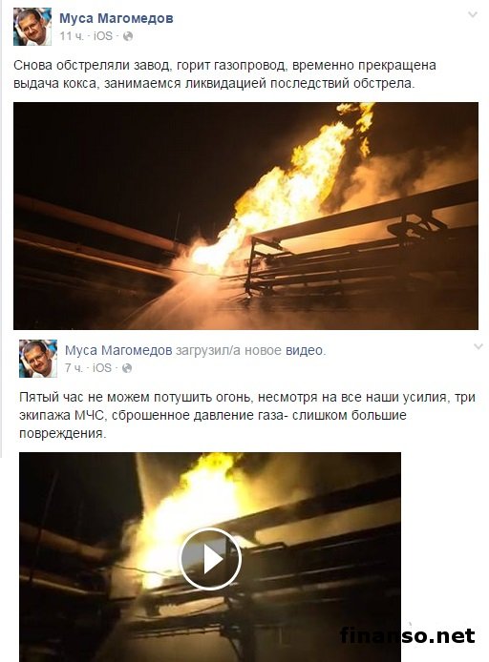The height and width of the screenshot is (662, 489).
Task: Open the '11 ч.' timestamp link
Action: tap(72, 36)
